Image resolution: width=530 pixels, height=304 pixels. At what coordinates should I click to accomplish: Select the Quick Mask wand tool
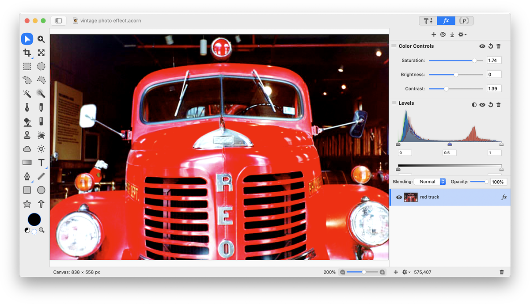point(41,94)
